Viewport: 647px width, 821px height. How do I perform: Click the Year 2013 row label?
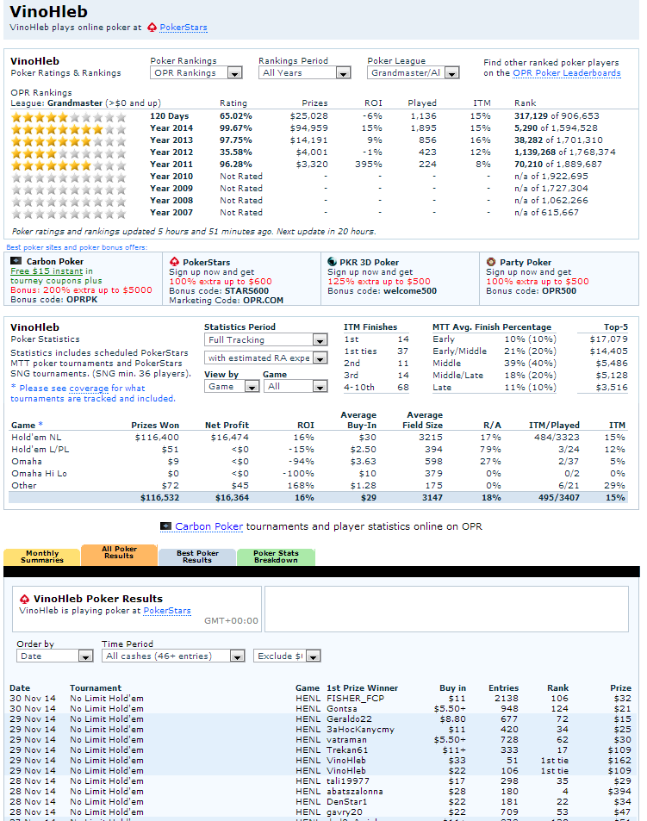171,140
